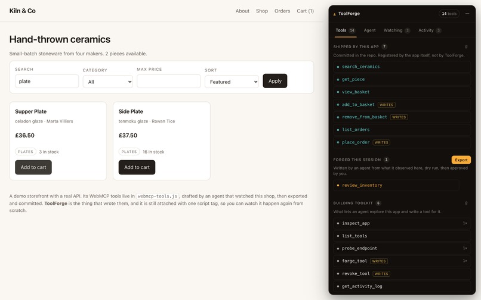Click the Side Plate title

(131, 112)
